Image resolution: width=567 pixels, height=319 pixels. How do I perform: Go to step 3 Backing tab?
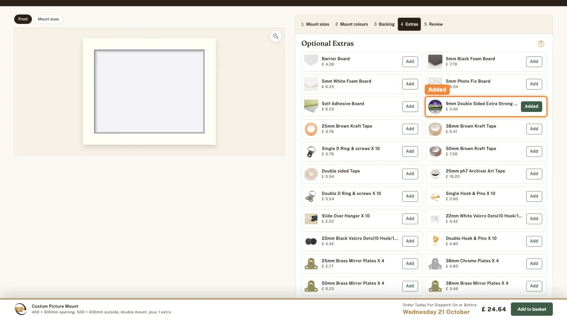(384, 24)
